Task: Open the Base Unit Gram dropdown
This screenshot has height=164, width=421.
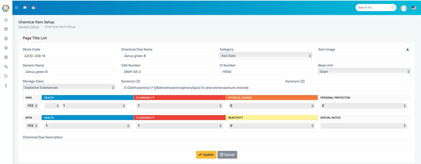Action: 364,72
